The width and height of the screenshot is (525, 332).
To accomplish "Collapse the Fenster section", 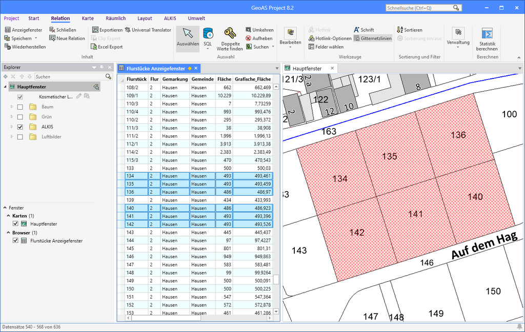I will (x=5, y=208).
